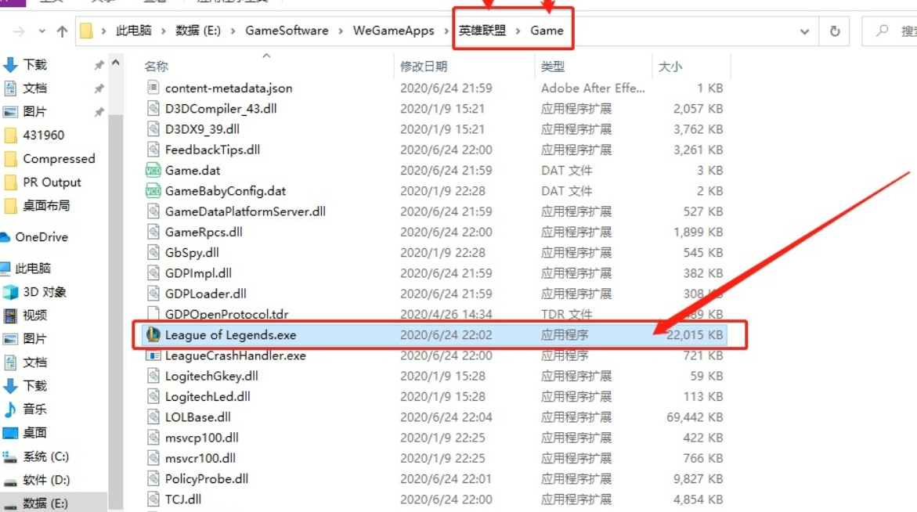The width and height of the screenshot is (917, 512).
Task: Click the 431960 folder icon in quick access
Action: point(10,135)
